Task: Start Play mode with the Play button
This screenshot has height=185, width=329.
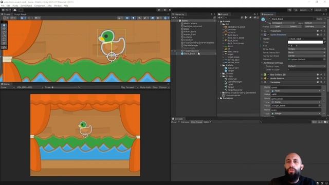Action: 159,10
